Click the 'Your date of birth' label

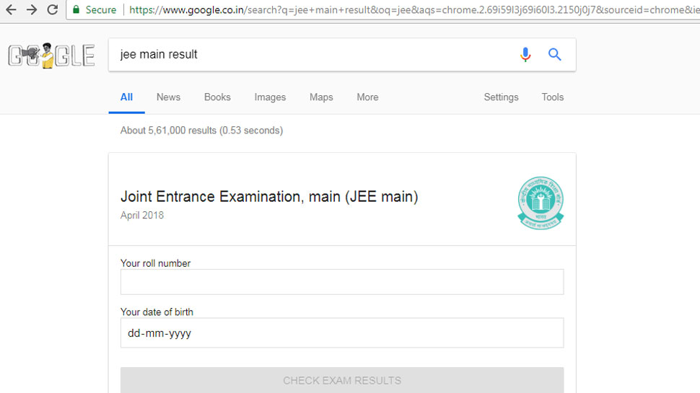click(157, 312)
